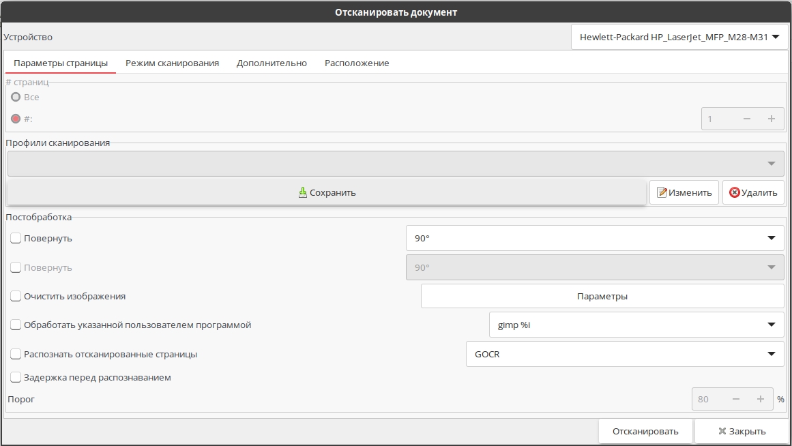The image size is (792, 446).
Task: Open the Устройство device dropdown
Action: click(x=679, y=38)
